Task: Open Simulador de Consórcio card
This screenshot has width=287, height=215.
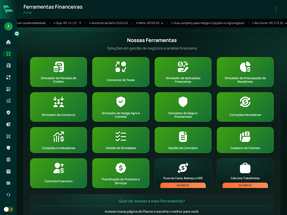Action: (x=59, y=107)
